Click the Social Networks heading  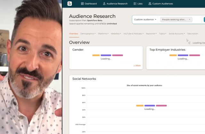[84, 79]
